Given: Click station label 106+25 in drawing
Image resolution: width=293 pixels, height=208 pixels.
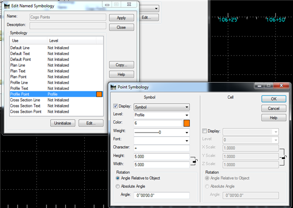Looking at the screenshot, I should [228, 19].
